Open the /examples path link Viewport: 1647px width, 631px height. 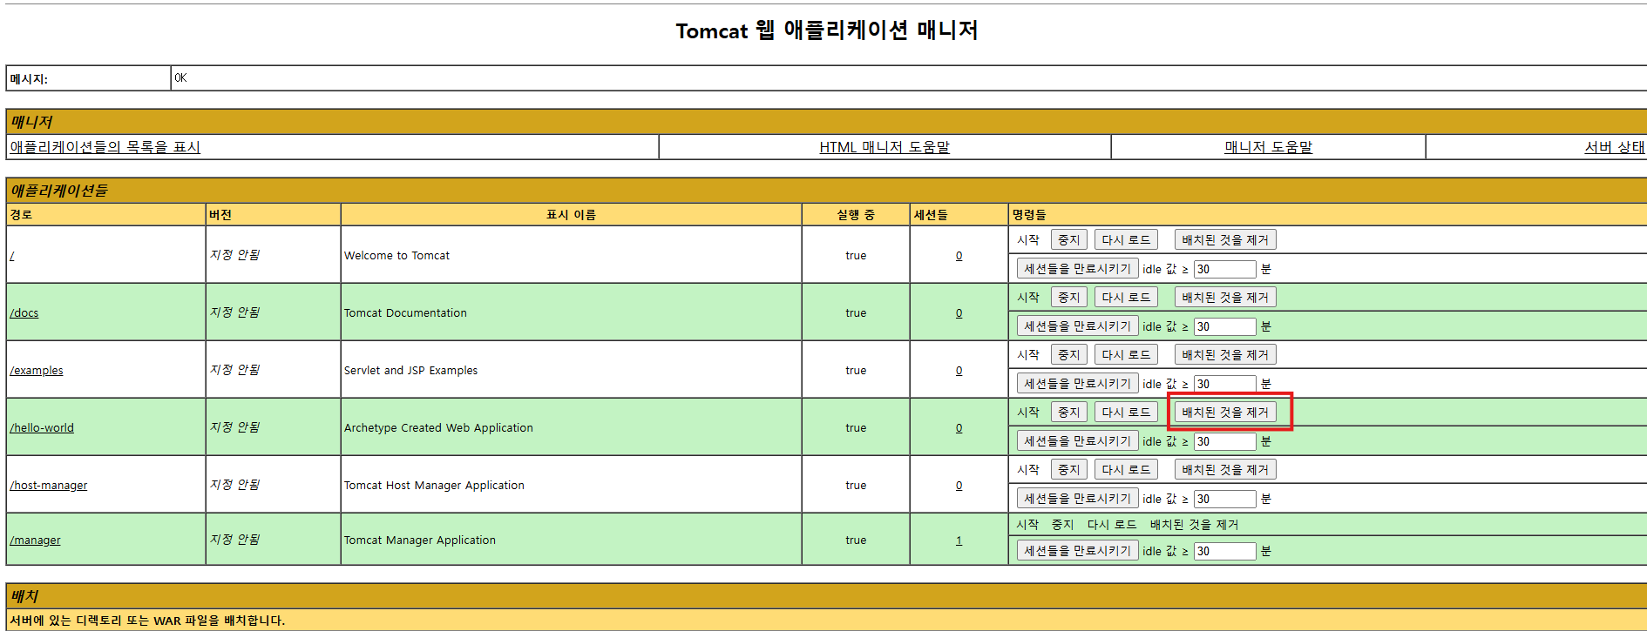click(x=37, y=371)
